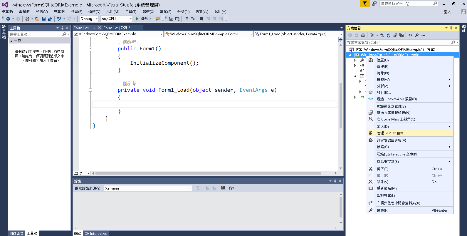Click 在檔案總管中開啟資料夾(X) context menu entry

pos(410,203)
